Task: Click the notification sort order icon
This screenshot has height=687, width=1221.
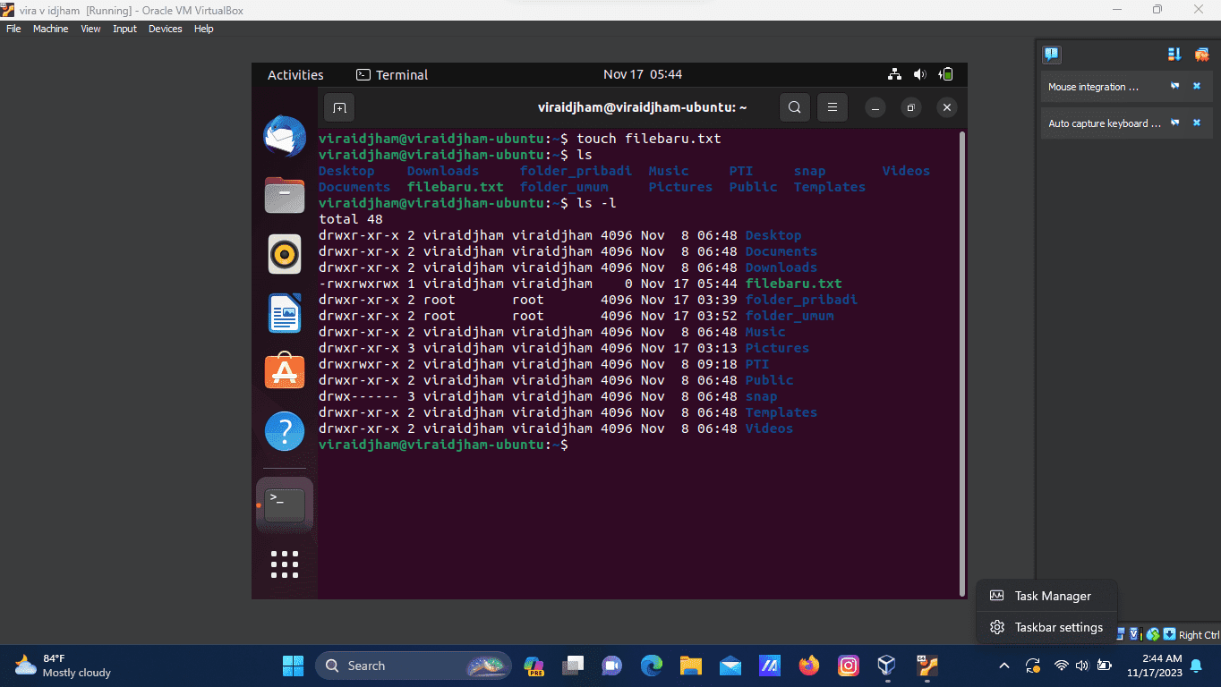Action: (x=1174, y=55)
